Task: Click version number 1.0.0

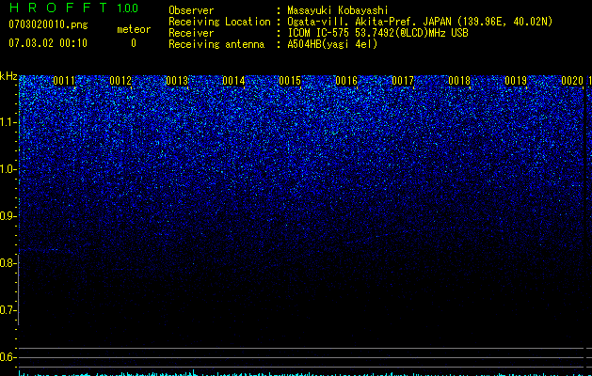Action: 127,8
